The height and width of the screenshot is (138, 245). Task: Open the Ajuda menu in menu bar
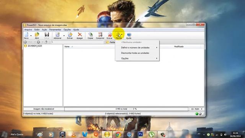tap(76, 30)
